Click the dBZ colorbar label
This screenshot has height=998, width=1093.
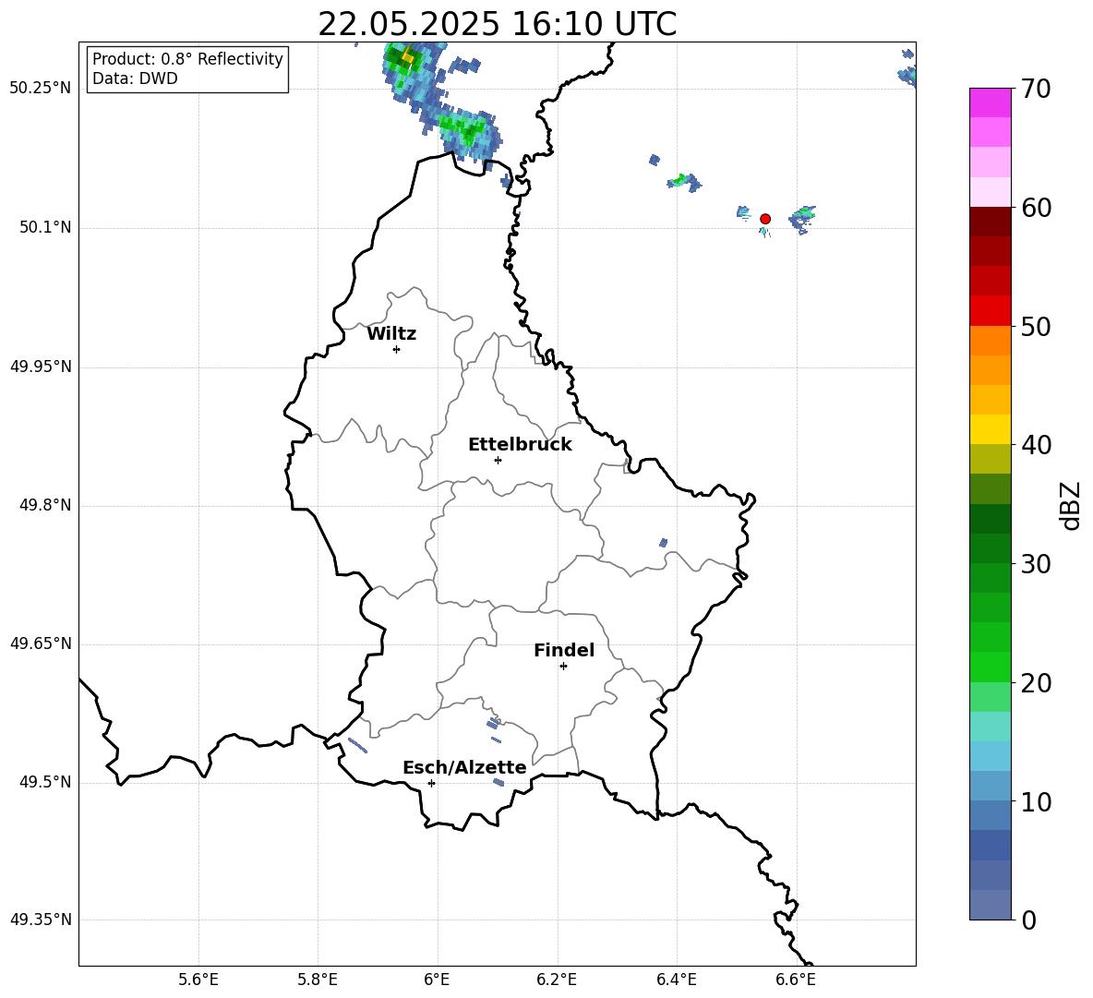click(1072, 505)
